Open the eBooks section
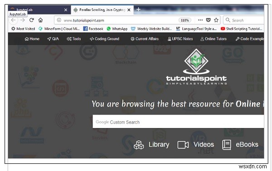 pos(240,145)
